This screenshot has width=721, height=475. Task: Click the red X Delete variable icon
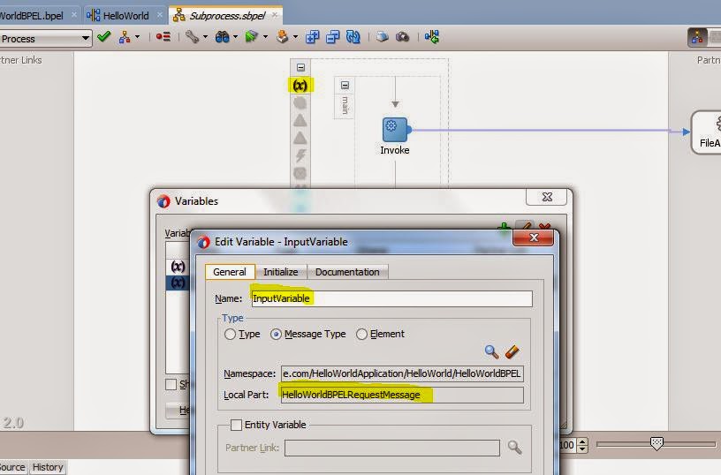click(x=545, y=226)
